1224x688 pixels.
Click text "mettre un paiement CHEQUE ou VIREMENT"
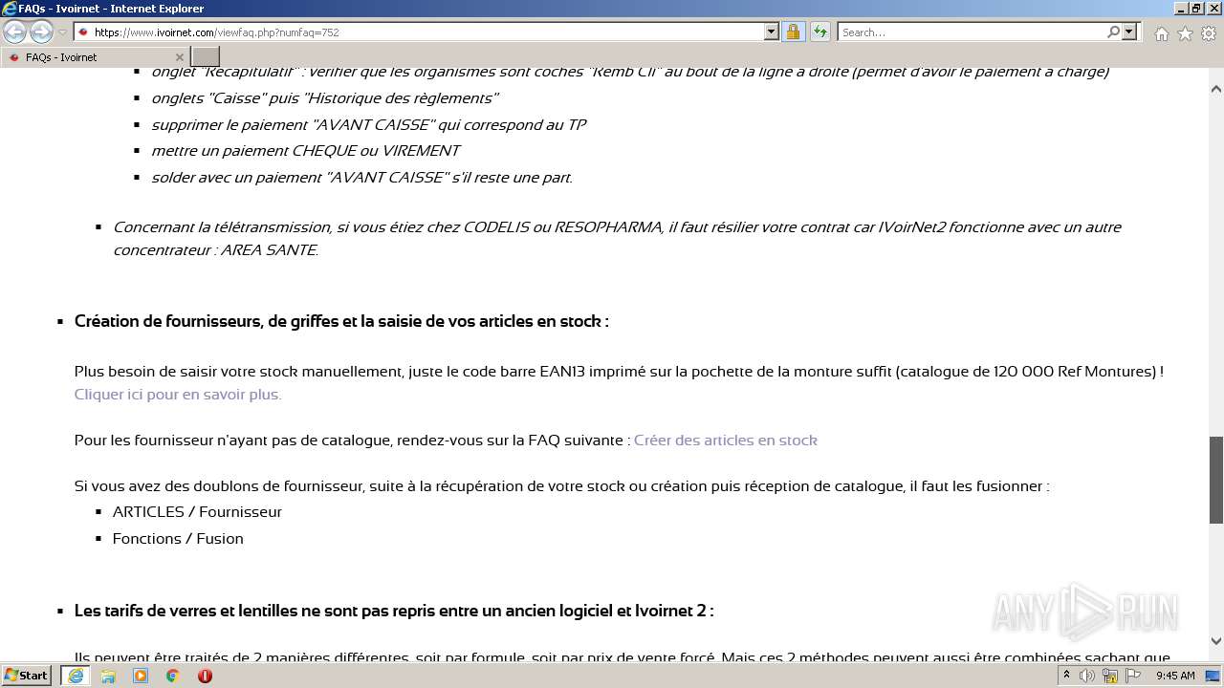click(305, 151)
